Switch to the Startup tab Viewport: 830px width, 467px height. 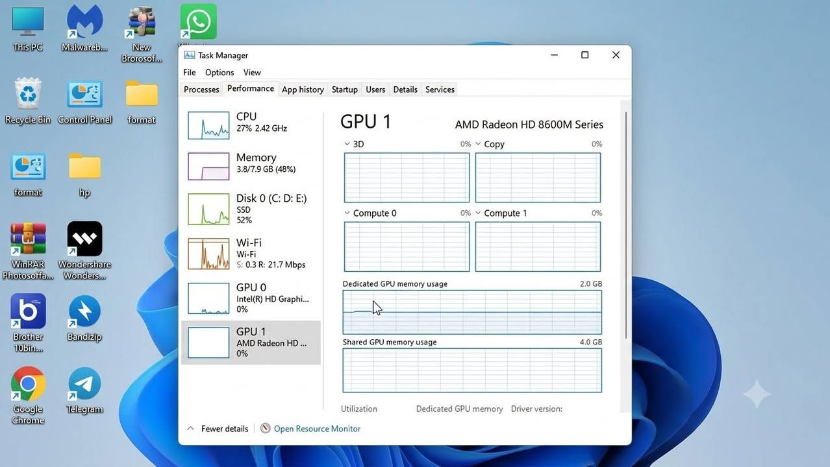pyautogui.click(x=344, y=90)
